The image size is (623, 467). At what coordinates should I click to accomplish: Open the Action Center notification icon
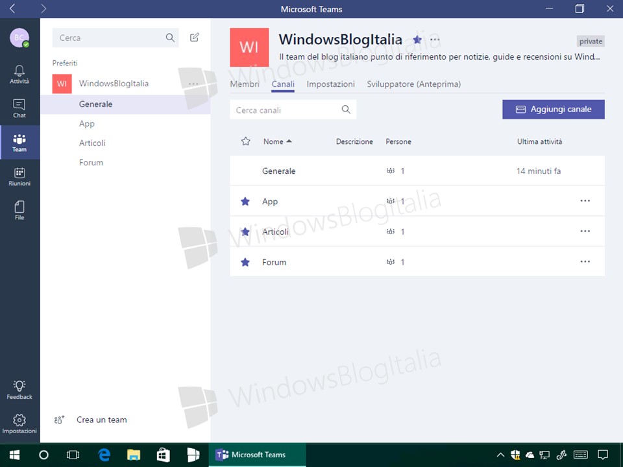pos(603,455)
